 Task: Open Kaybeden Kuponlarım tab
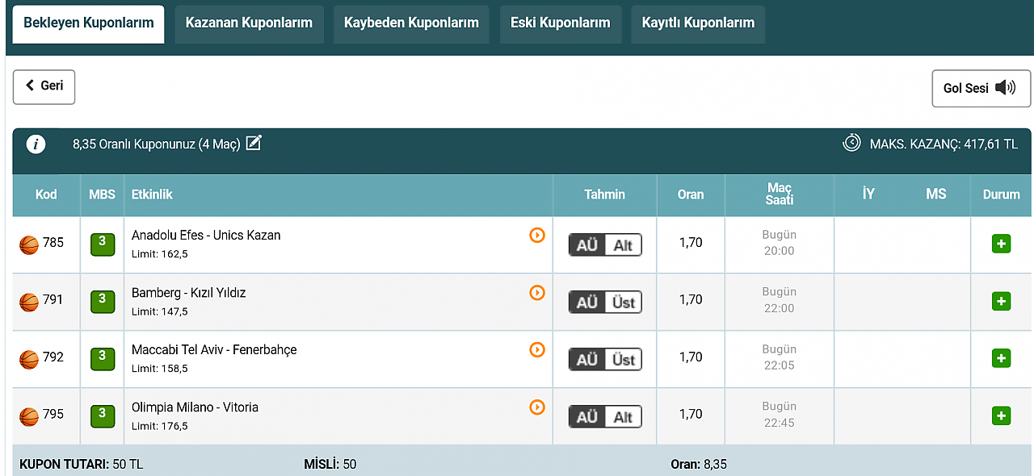[411, 24]
